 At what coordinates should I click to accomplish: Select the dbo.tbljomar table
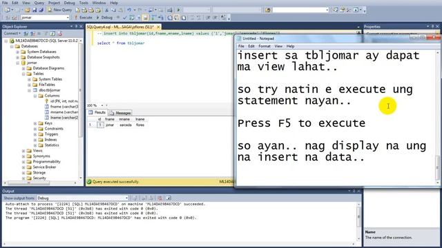[x=49, y=90]
